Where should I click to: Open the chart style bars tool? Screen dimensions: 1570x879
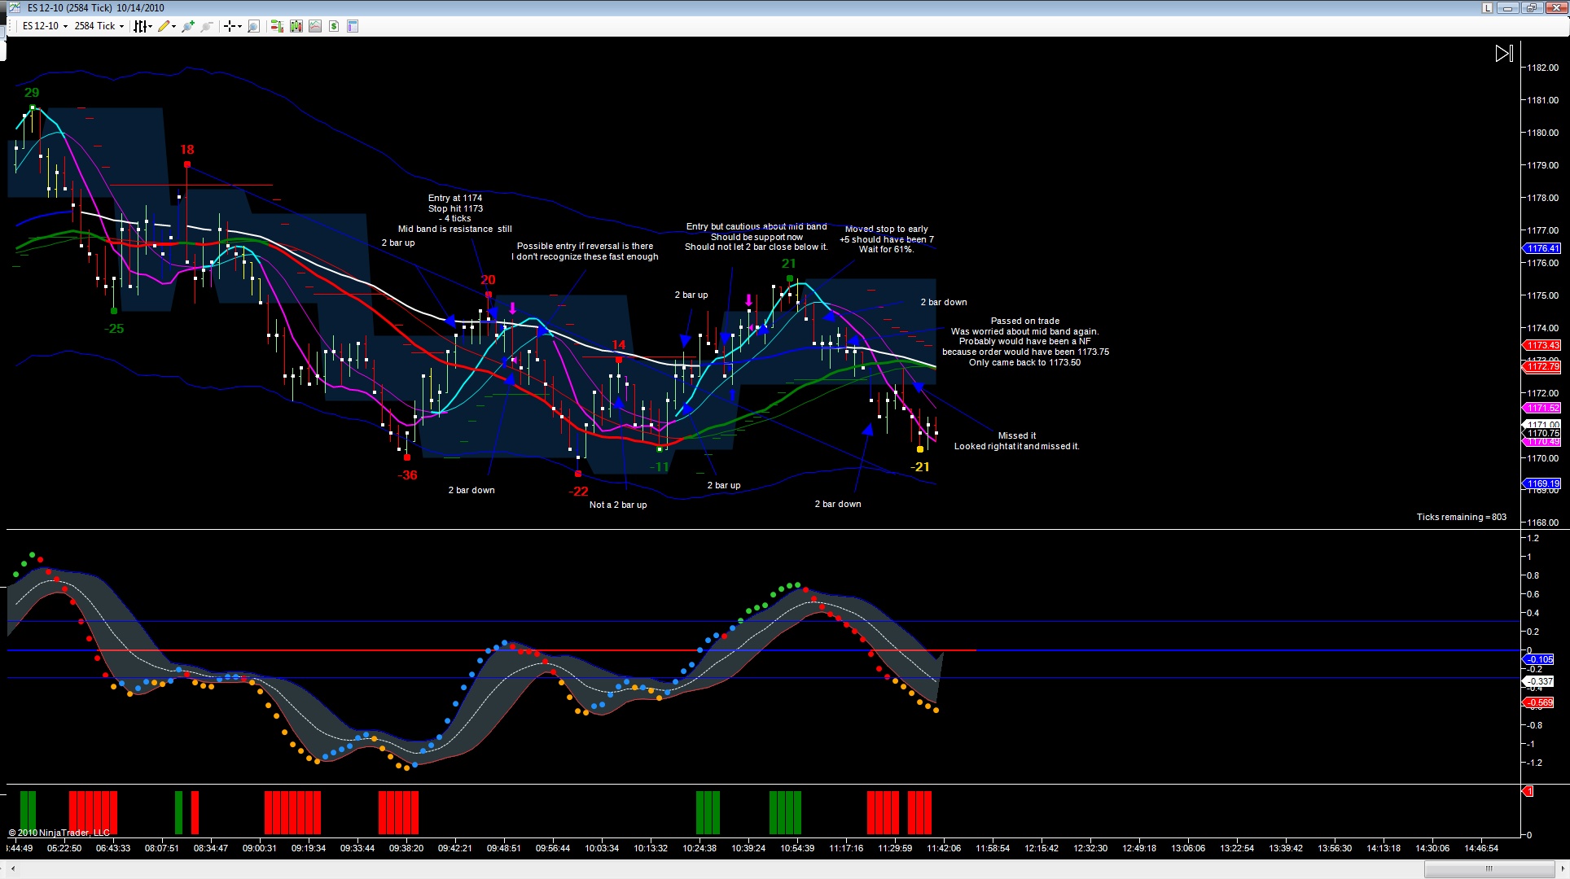141,26
